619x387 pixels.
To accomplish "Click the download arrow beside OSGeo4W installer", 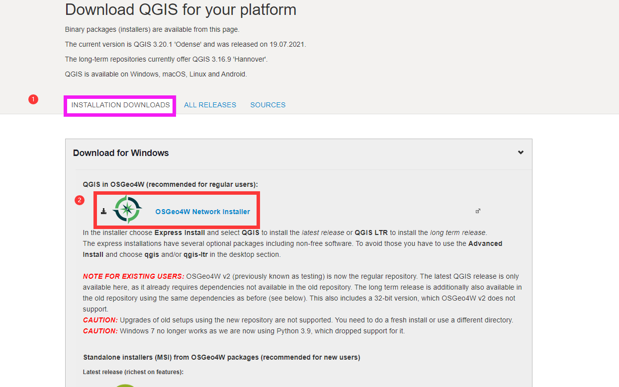I will click(x=103, y=210).
